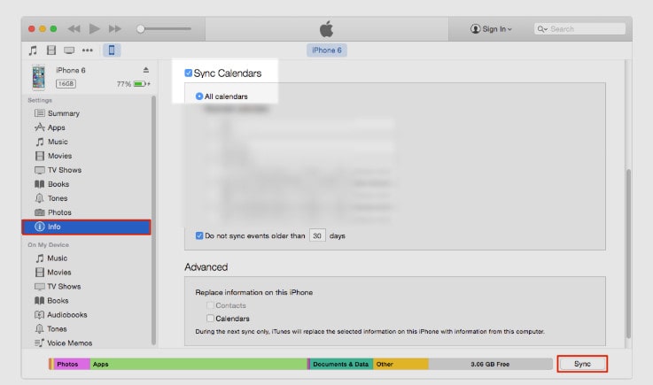The height and width of the screenshot is (385, 653).
Task: Click the iPhone 6 device thumbnail
Action: coord(39,77)
